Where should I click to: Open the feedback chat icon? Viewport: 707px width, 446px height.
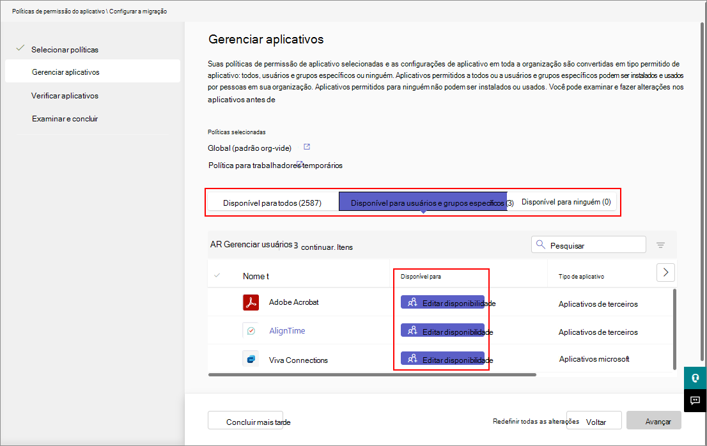click(x=695, y=401)
